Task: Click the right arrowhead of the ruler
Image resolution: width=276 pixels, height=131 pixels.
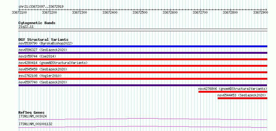Action: (266, 10)
